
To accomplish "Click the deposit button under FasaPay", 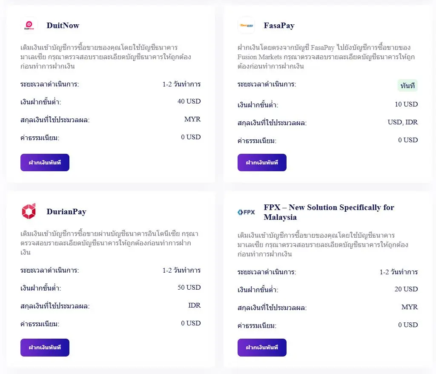I will 262,163.
